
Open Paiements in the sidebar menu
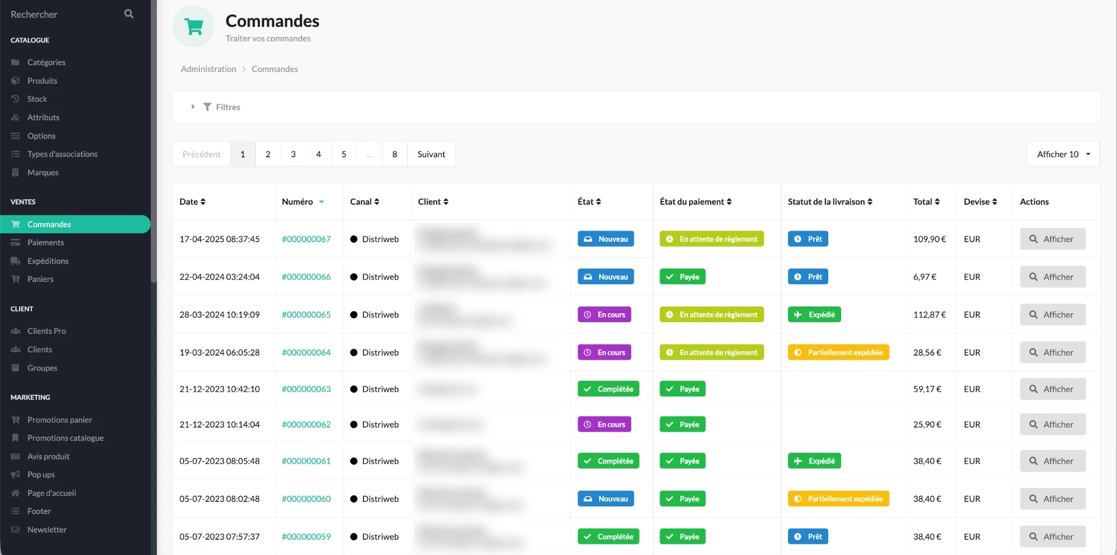[45, 242]
